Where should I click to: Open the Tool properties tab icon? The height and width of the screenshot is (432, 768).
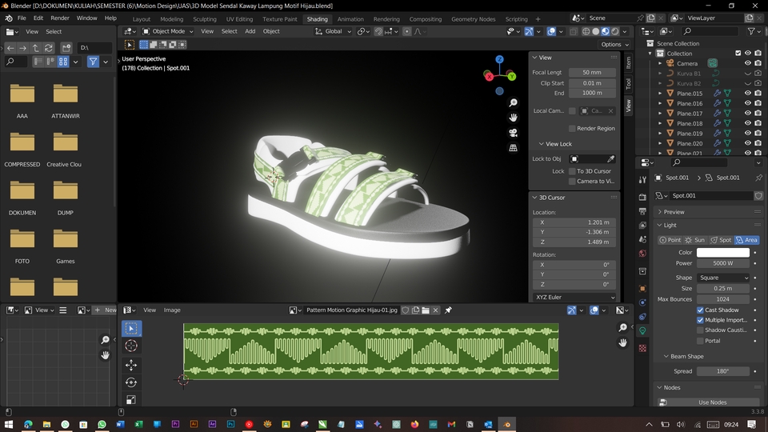point(642,180)
